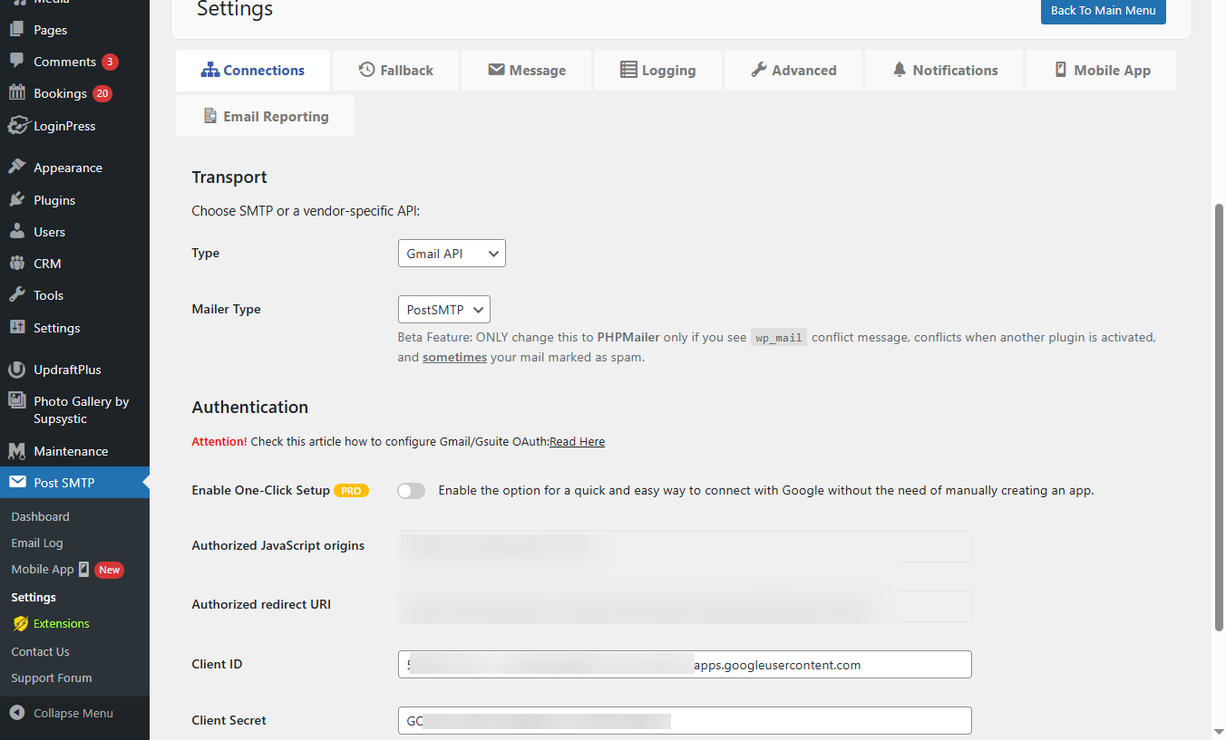Screen dimensions: 1226x740
Task: Open the Mailer Type dropdown showing PostSMTP
Action: (x=444, y=310)
